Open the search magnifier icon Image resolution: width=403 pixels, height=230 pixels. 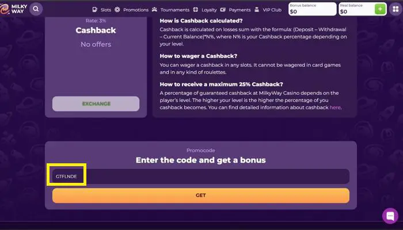[36, 9]
